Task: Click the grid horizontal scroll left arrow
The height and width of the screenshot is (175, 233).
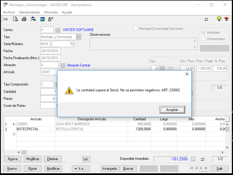Action: point(19,152)
